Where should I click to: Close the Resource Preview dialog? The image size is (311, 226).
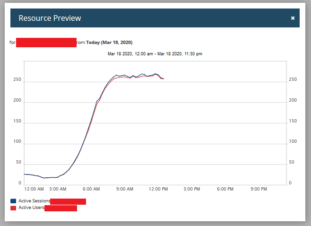[293, 18]
